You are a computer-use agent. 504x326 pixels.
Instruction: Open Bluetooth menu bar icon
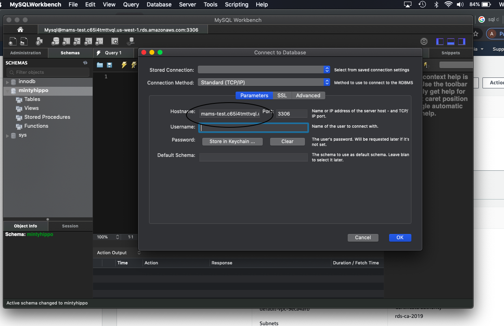(436, 4)
